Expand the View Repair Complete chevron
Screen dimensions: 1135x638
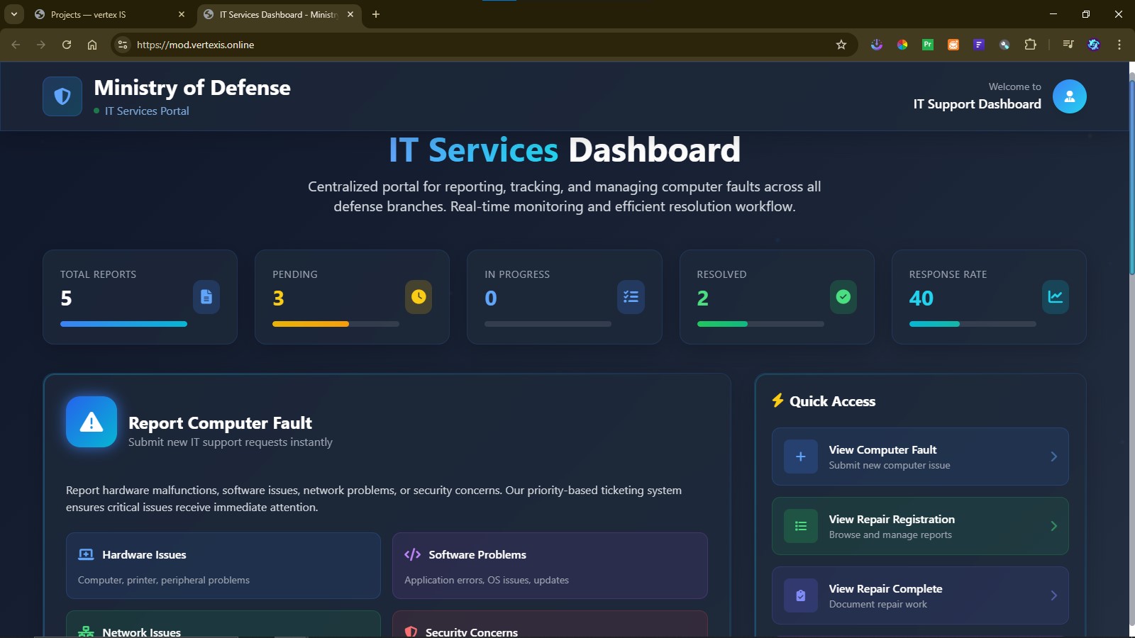1054,595
